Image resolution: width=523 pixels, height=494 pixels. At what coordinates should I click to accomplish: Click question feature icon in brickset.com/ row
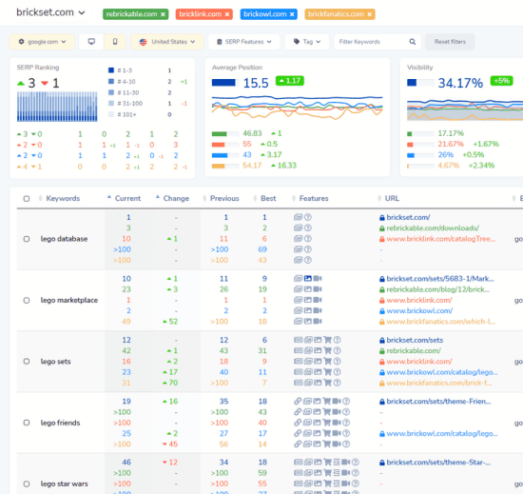coord(308,217)
